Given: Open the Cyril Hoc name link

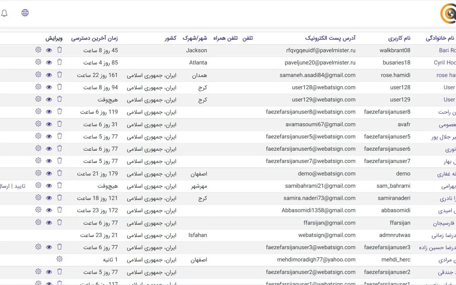Looking at the screenshot, I should point(445,62).
